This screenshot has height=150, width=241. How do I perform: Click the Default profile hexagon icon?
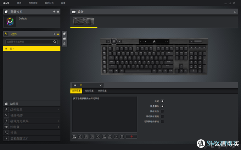pos(10,22)
